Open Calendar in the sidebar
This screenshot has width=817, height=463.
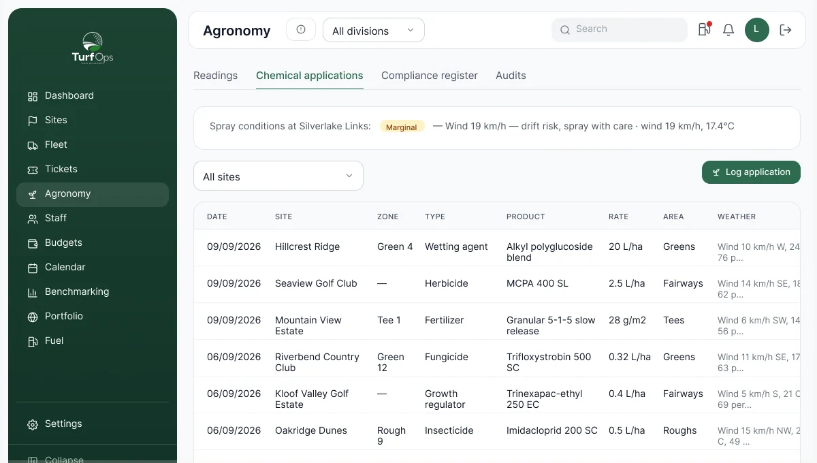93,268
